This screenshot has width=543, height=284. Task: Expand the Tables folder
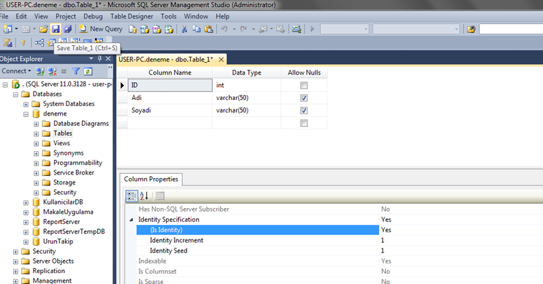click(36, 133)
